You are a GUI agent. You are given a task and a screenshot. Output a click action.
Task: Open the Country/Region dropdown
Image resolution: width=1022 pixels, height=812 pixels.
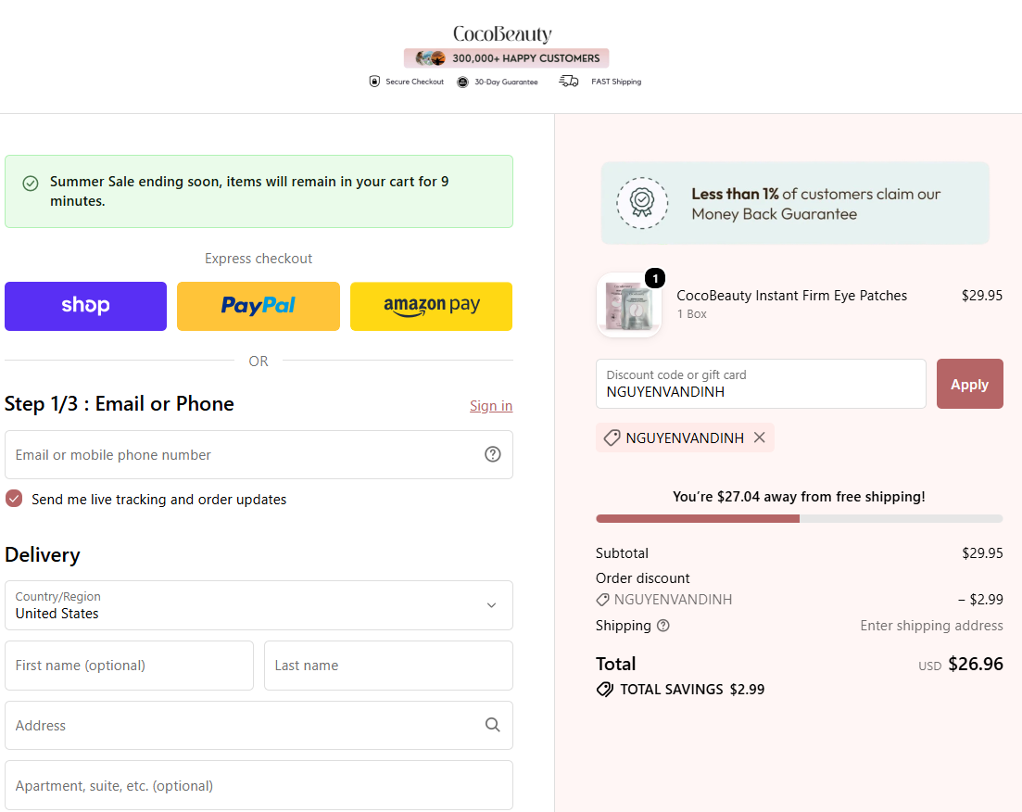[x=259, y=605]
